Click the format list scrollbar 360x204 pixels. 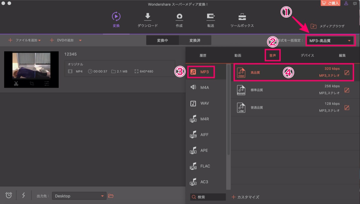(x=229, y=109)
